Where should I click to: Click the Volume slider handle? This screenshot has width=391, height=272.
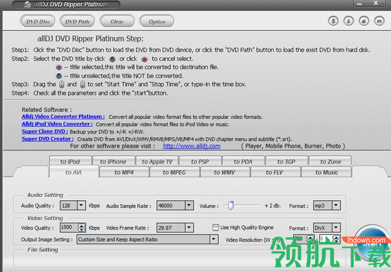pos(231,206)
